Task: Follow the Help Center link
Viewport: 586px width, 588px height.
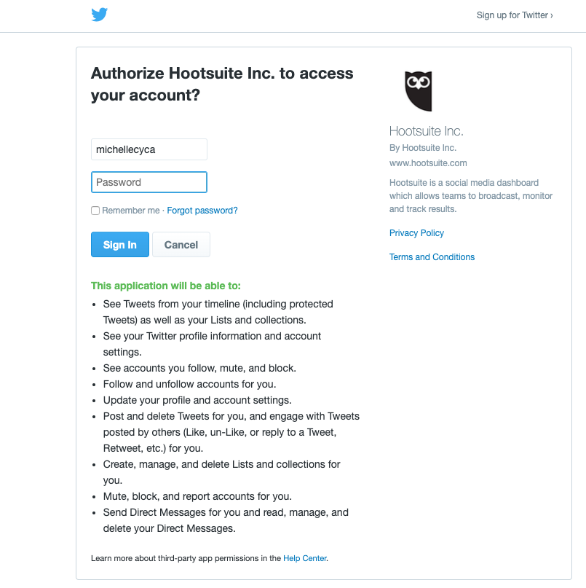Action: click(305, 558)
